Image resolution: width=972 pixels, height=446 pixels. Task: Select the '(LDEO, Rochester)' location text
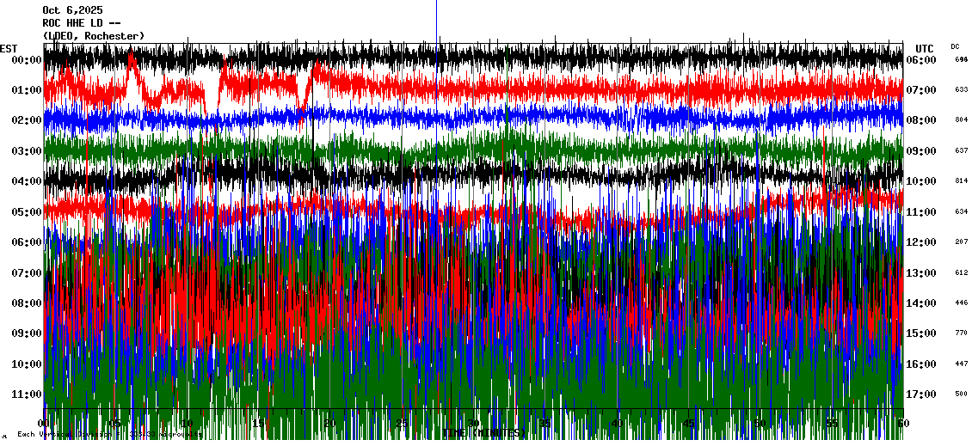pyautogui.click(x=94, y=36)
